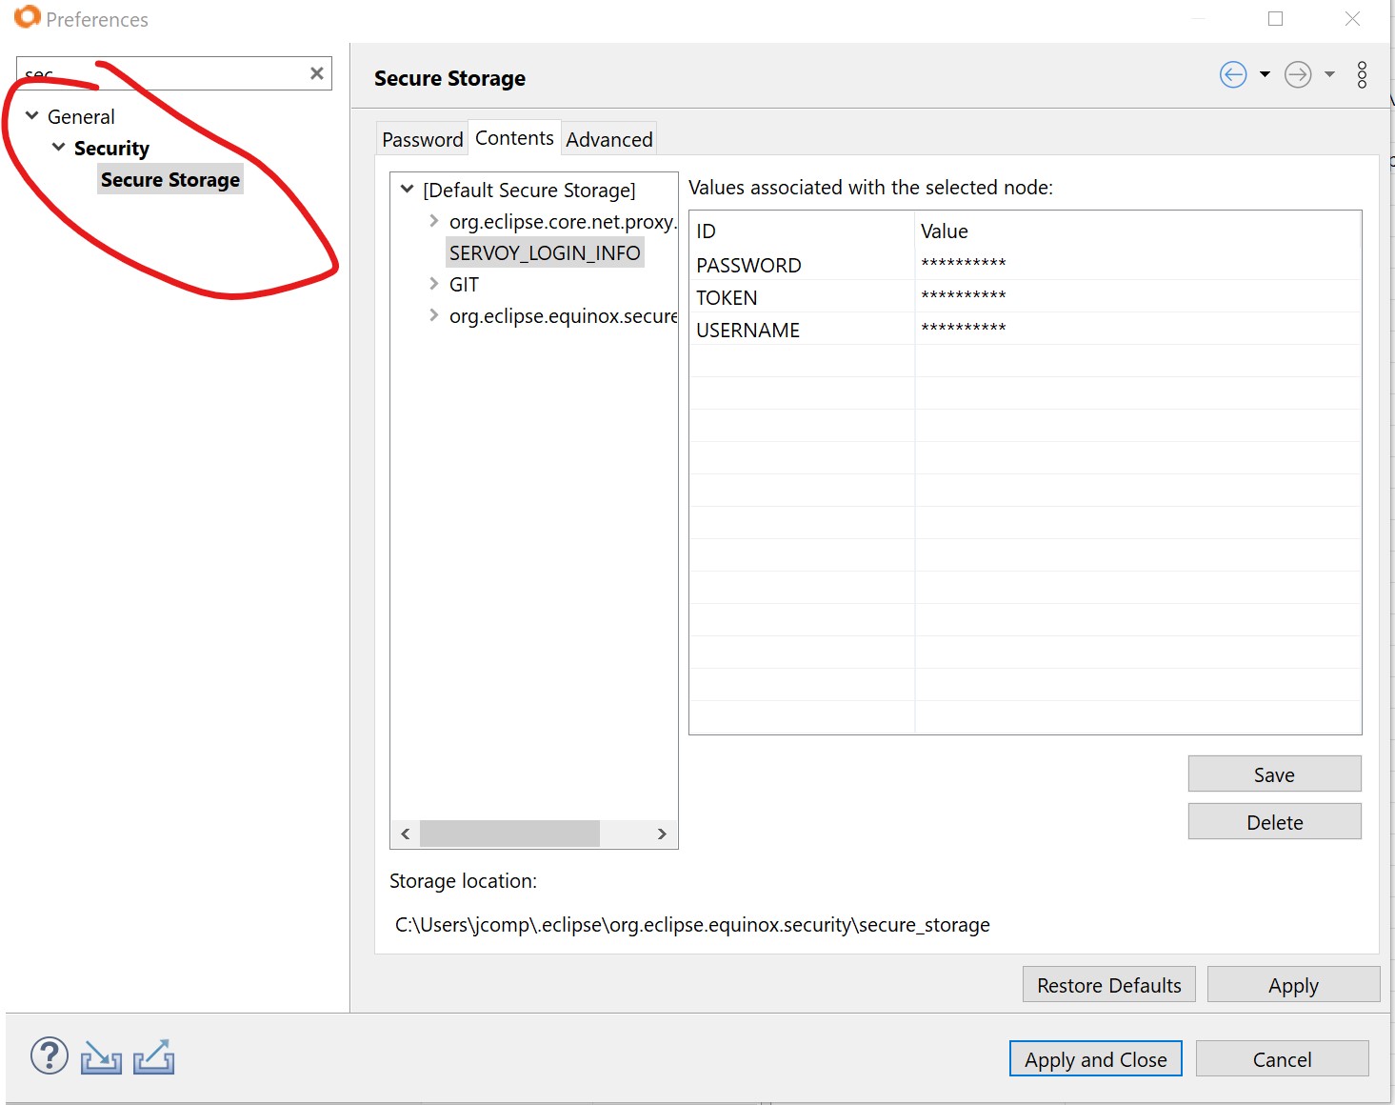Collapse the Default Secure Storage node

pyautogui.click(x=408, y=190)
